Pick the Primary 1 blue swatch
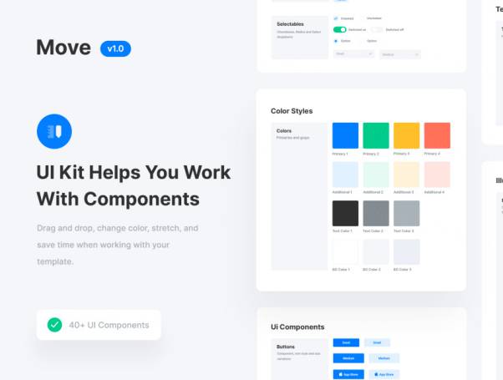 pos(345,135)
